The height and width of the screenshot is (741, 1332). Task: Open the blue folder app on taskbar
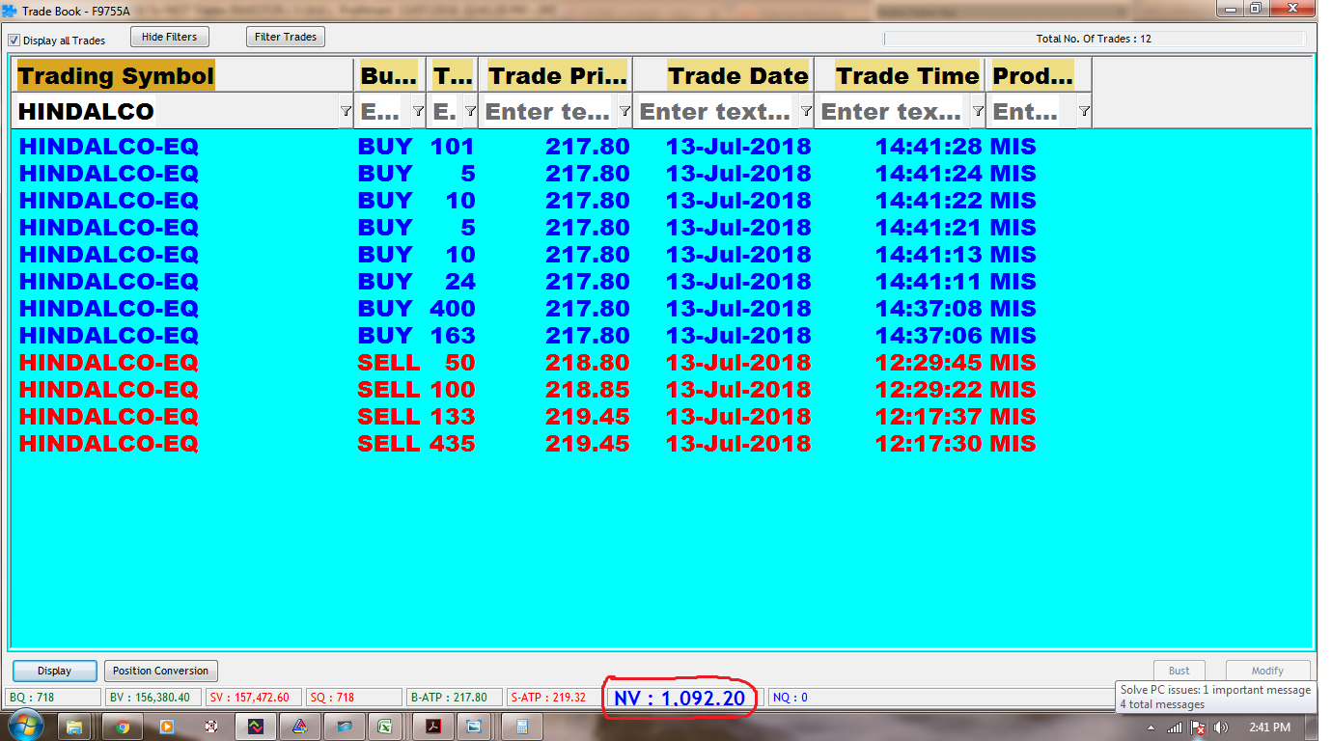click(345, 727)
